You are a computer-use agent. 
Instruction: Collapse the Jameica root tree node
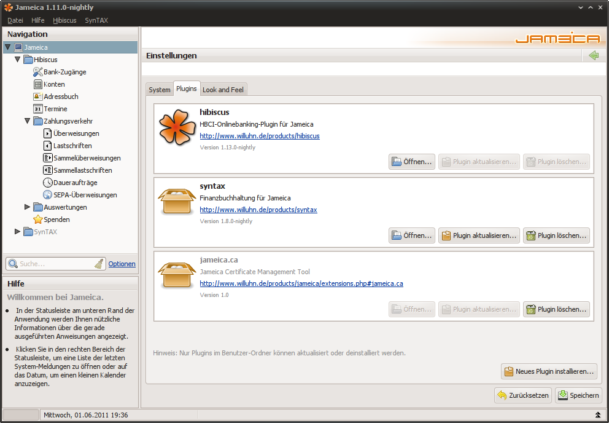tap(7, 47)
